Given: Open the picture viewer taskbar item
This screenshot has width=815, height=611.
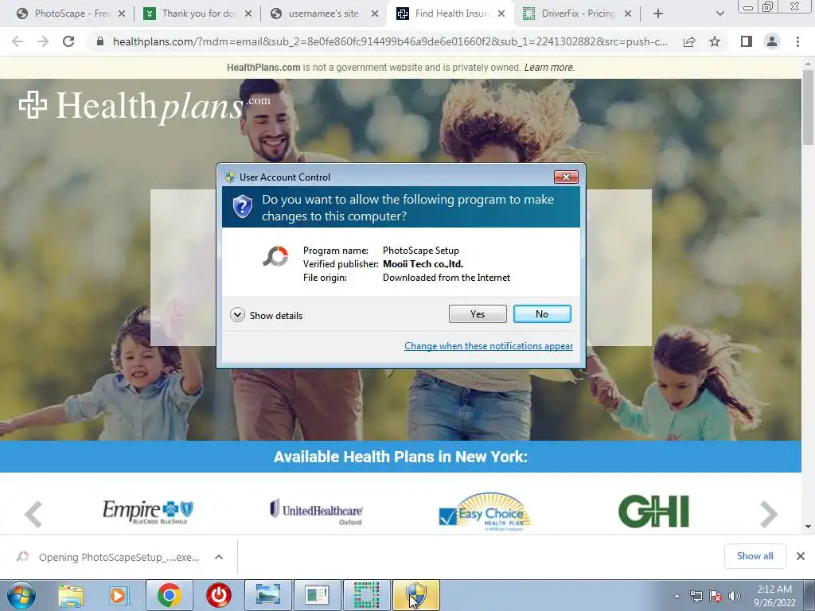Looking at the screenshot, I should [x=267, y=595].
